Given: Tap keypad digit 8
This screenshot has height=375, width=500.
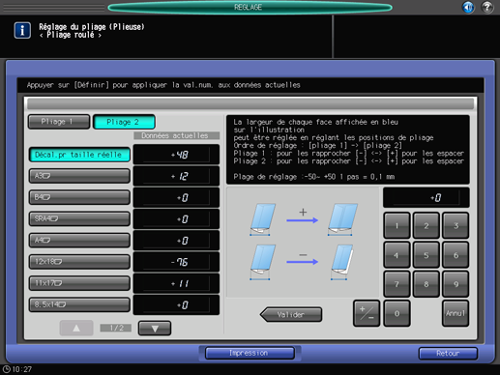Looking at the screenshot, I should pos(426,284).
